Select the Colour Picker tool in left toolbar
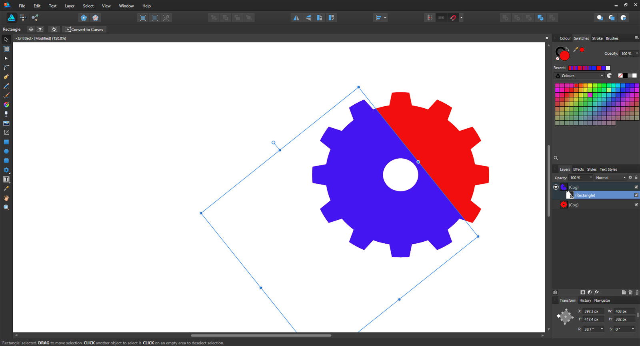 tap(6, 189)
